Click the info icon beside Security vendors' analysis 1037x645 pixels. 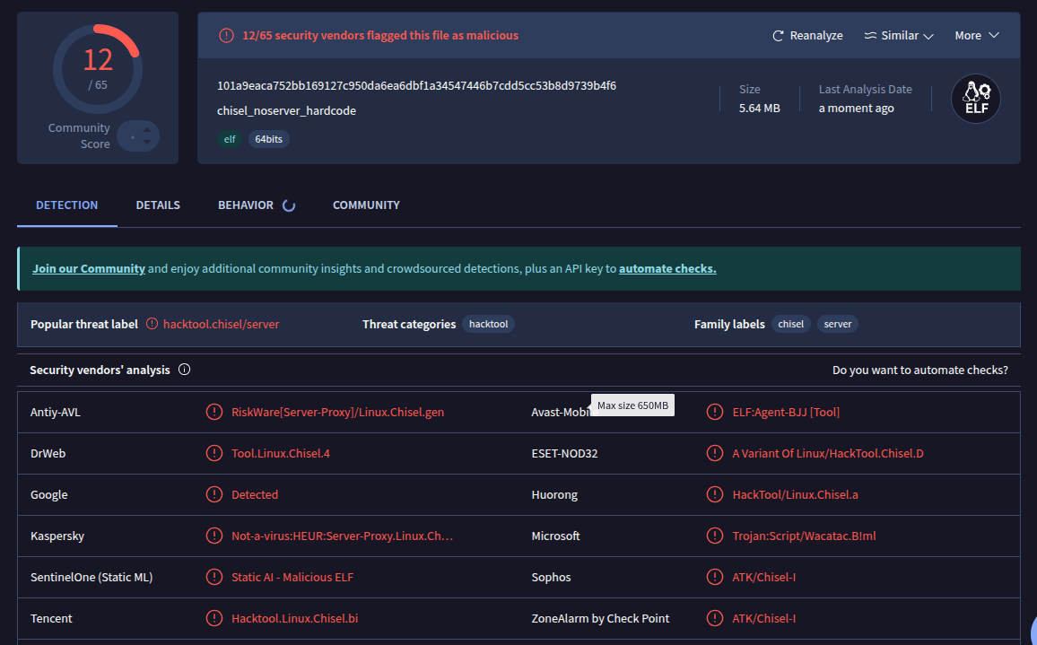tap(185, 369)
